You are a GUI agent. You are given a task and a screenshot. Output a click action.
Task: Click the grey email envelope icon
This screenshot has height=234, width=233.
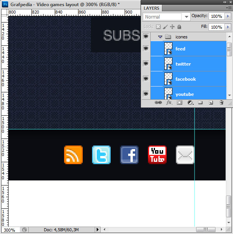(x=185, y=155)
